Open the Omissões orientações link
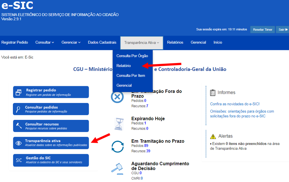 pyautogui.click(x=242, y=114)
